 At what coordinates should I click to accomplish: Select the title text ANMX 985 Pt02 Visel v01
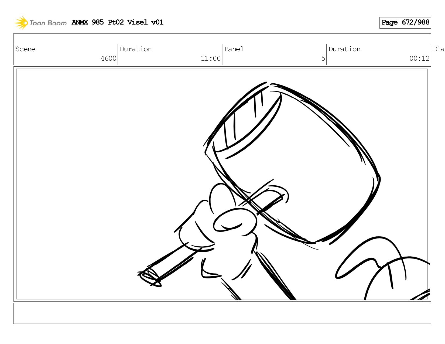(x=117, y=22)
